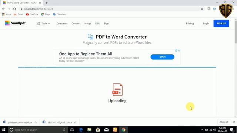
Task: Click the Login link
Action: click(x=206, y=24)
